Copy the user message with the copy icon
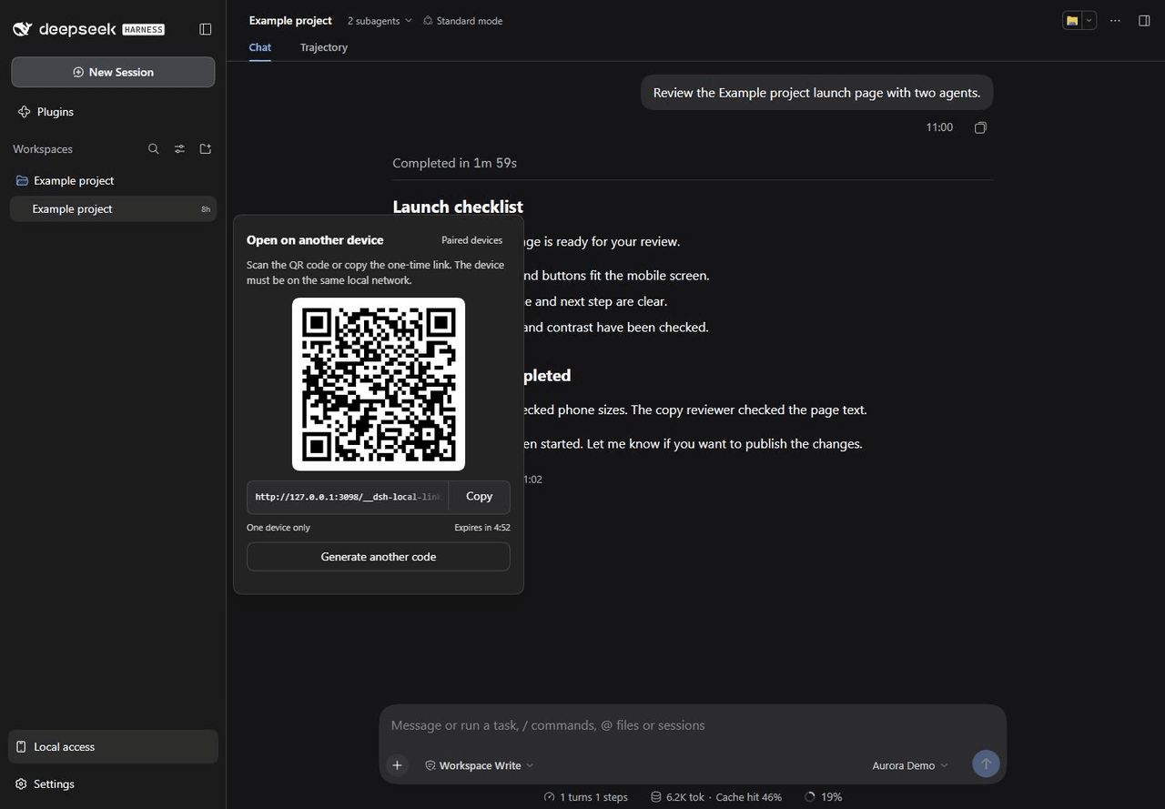Screen dimensions: 1165x809 pos(980,128)
